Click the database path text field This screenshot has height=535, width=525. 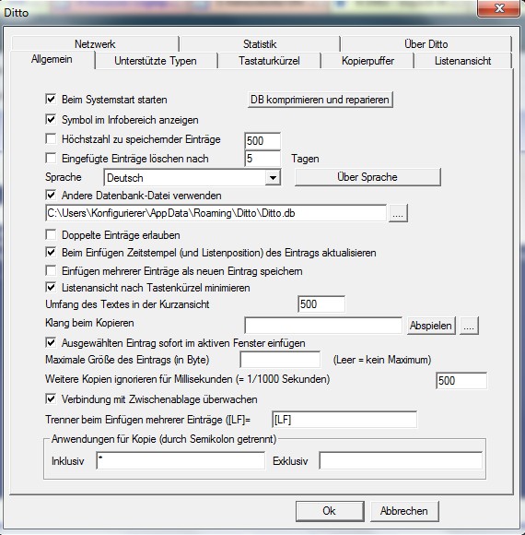[216, 213]
